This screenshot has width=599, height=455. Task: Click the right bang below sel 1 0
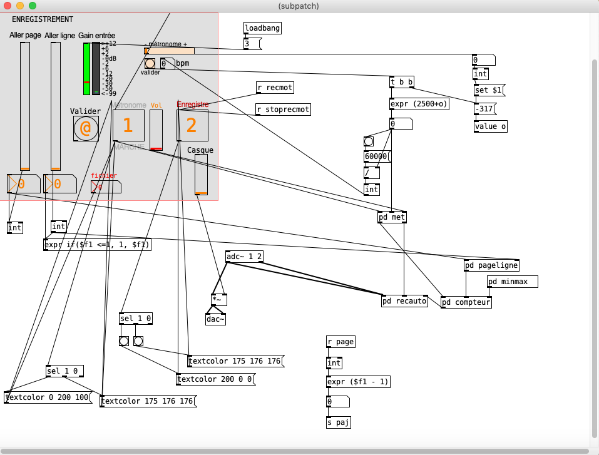pyautogui.click(x=138, y=341)
